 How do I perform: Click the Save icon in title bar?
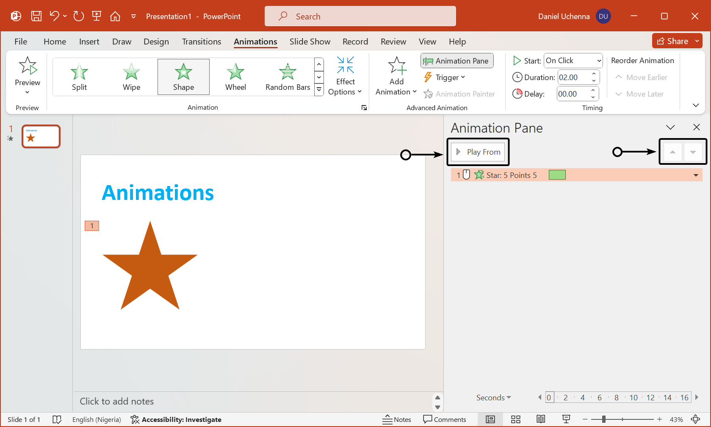[x=36, y=17]
